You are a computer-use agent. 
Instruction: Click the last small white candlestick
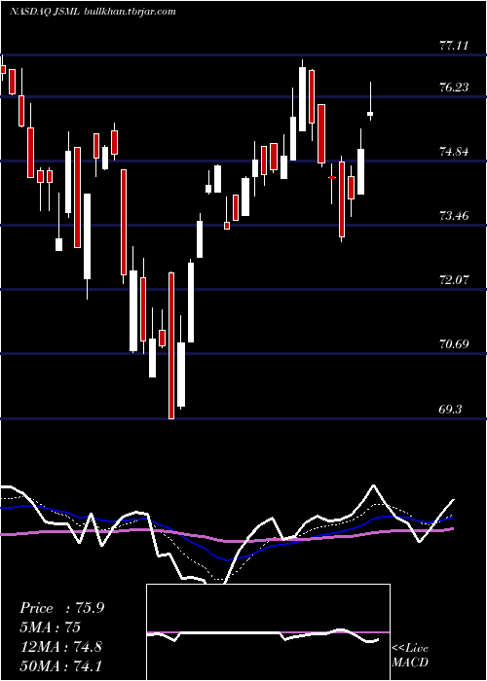tap(370, 114)
